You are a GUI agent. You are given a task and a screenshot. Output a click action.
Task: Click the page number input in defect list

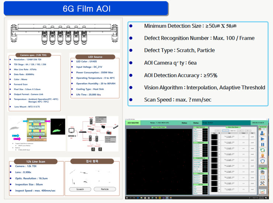tap(225, 131)
